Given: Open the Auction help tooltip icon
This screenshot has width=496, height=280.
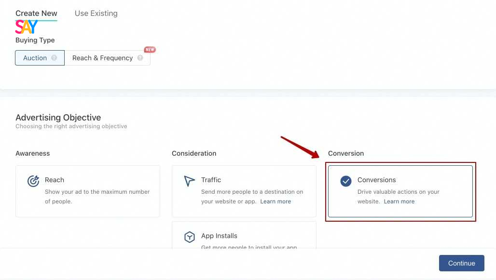Looking at the screenshot, I should click(54, 58).
